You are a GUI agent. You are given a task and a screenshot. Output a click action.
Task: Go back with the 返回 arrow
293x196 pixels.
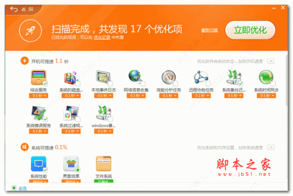click(14, 9)
